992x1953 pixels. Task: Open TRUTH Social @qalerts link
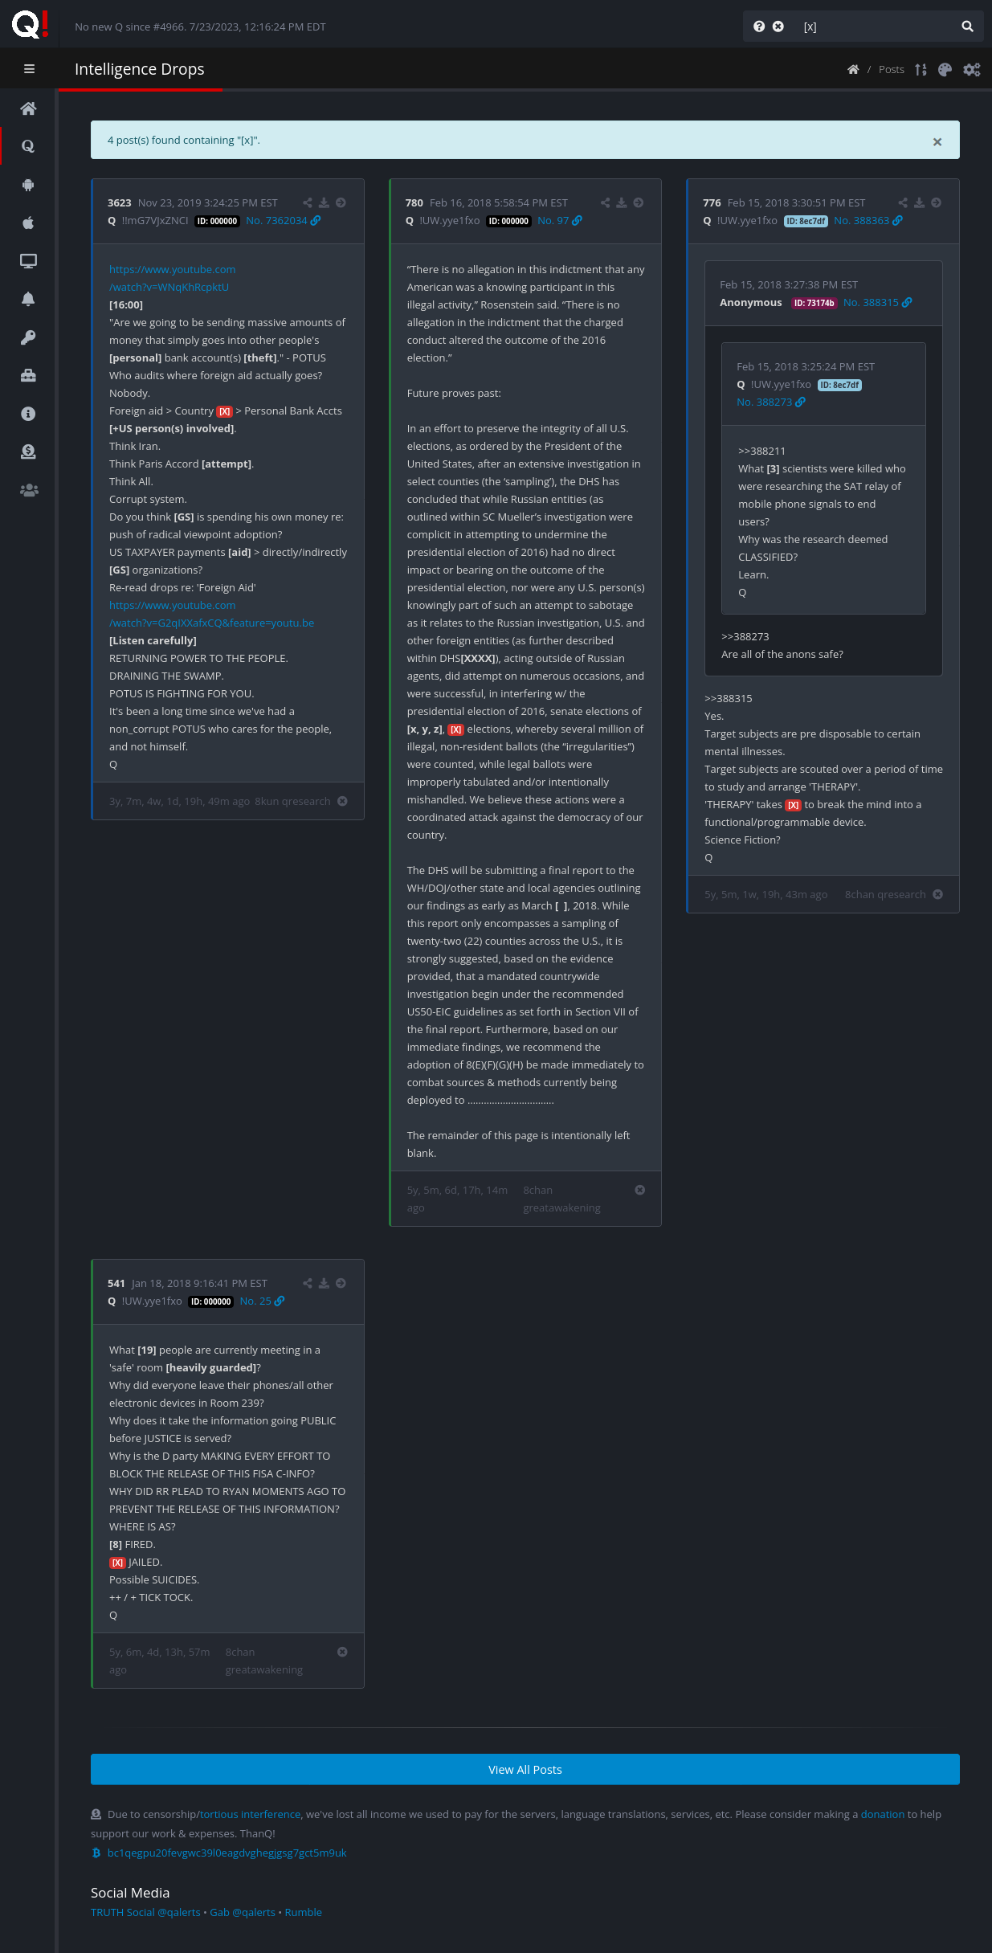(145, 1913)
